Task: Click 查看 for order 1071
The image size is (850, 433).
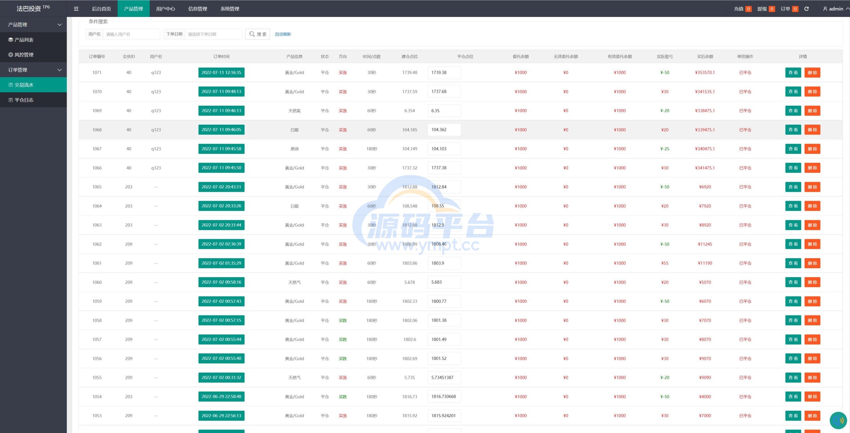Action: (x=793, y=72)
